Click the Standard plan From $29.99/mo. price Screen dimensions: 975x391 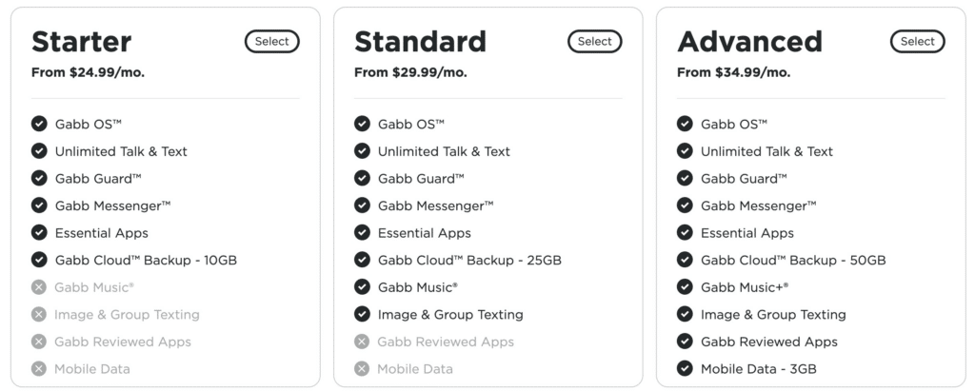click(x=410, y=72)
